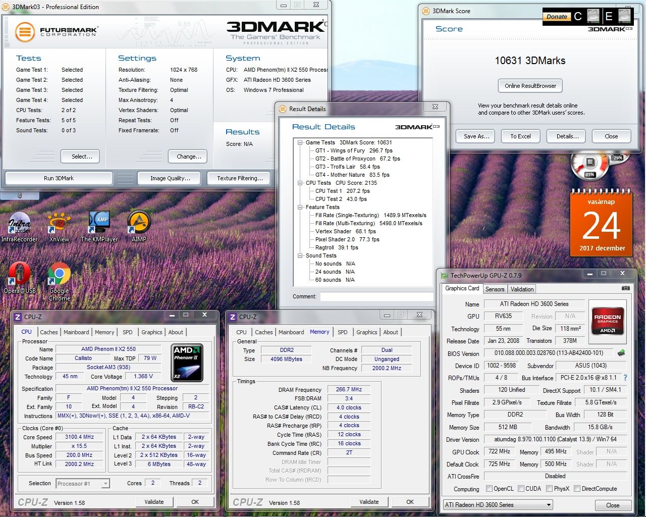Viewport: 646px width, 517px height.
Task: Select CPU Test 2 result row
Action: tap(341, 199)
